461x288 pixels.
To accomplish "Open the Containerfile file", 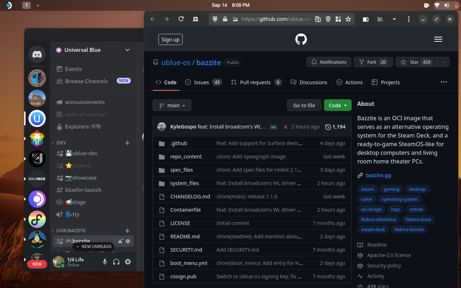I will point(185,210).
